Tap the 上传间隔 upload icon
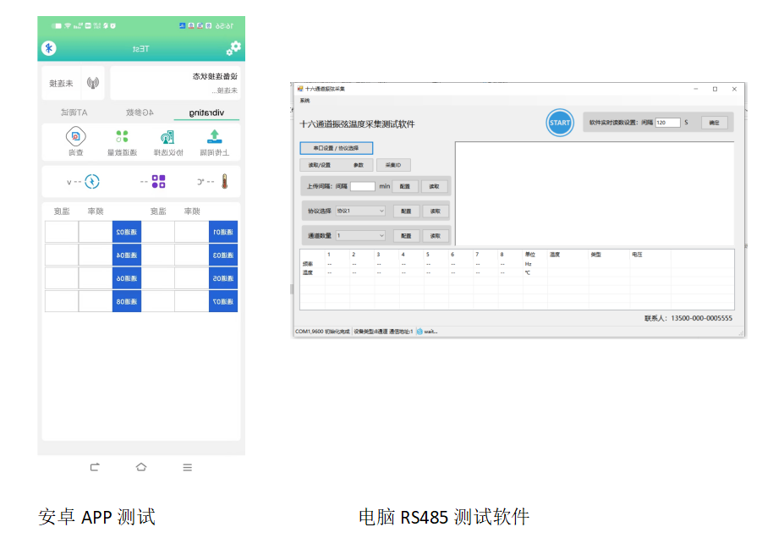The image size is (762, 538). tap(214, 137)
